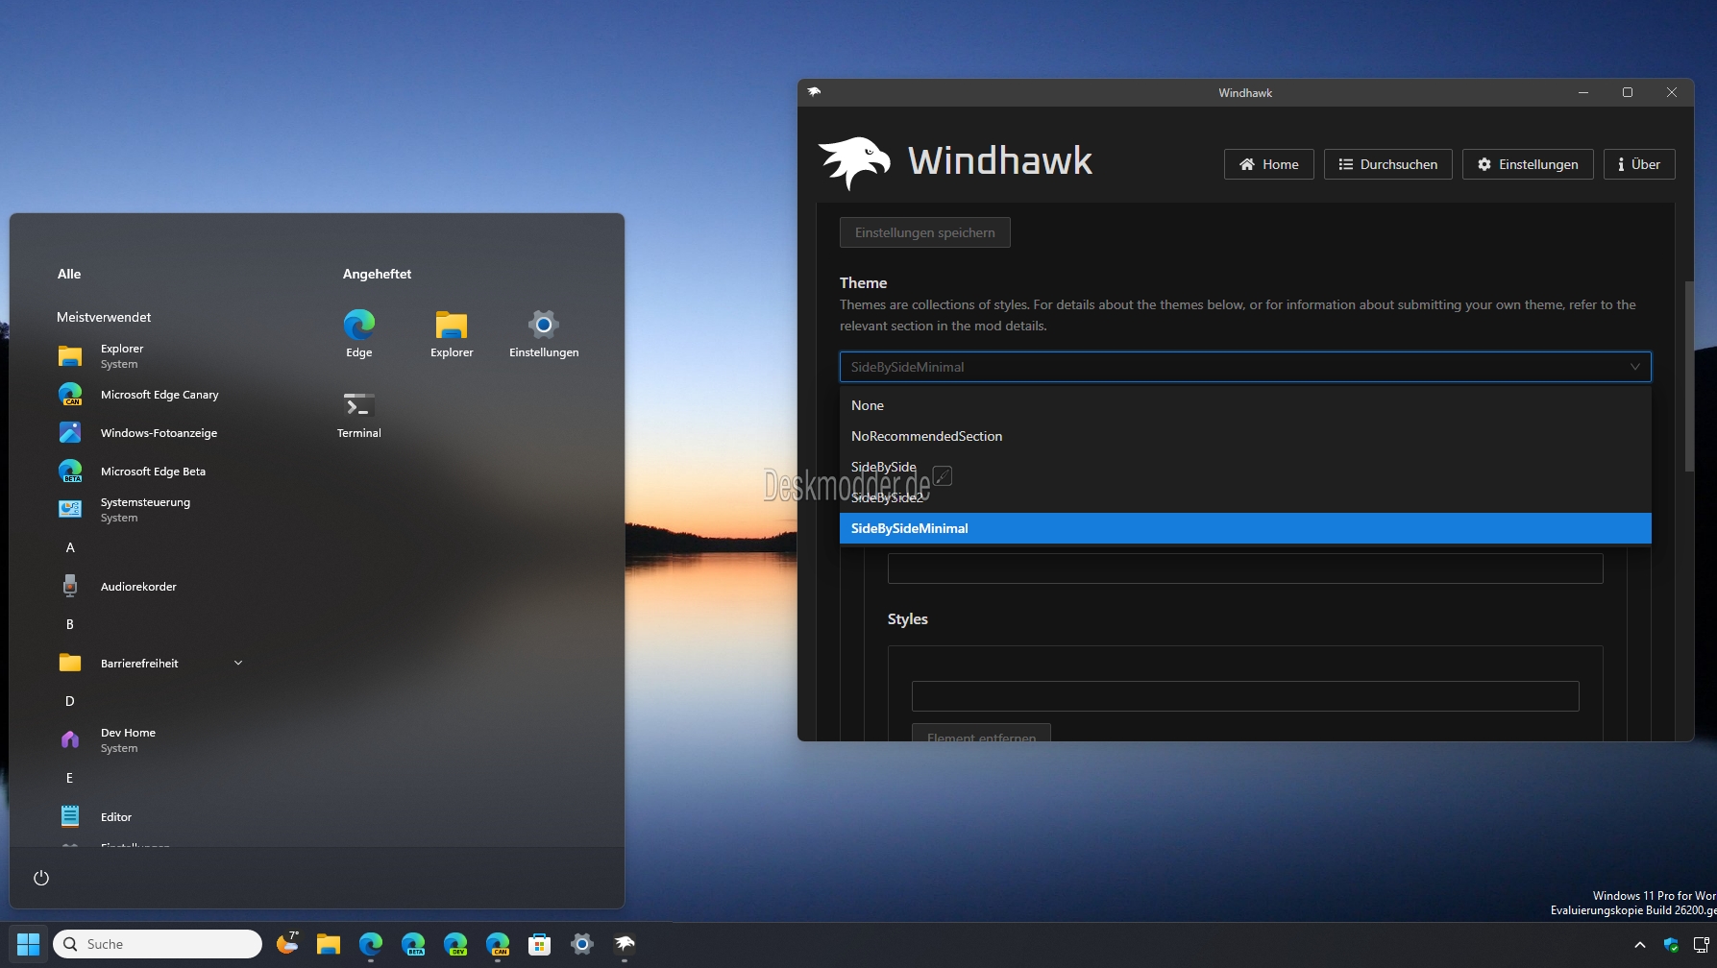Click the Suche taskbar search box

coord(158,944)
